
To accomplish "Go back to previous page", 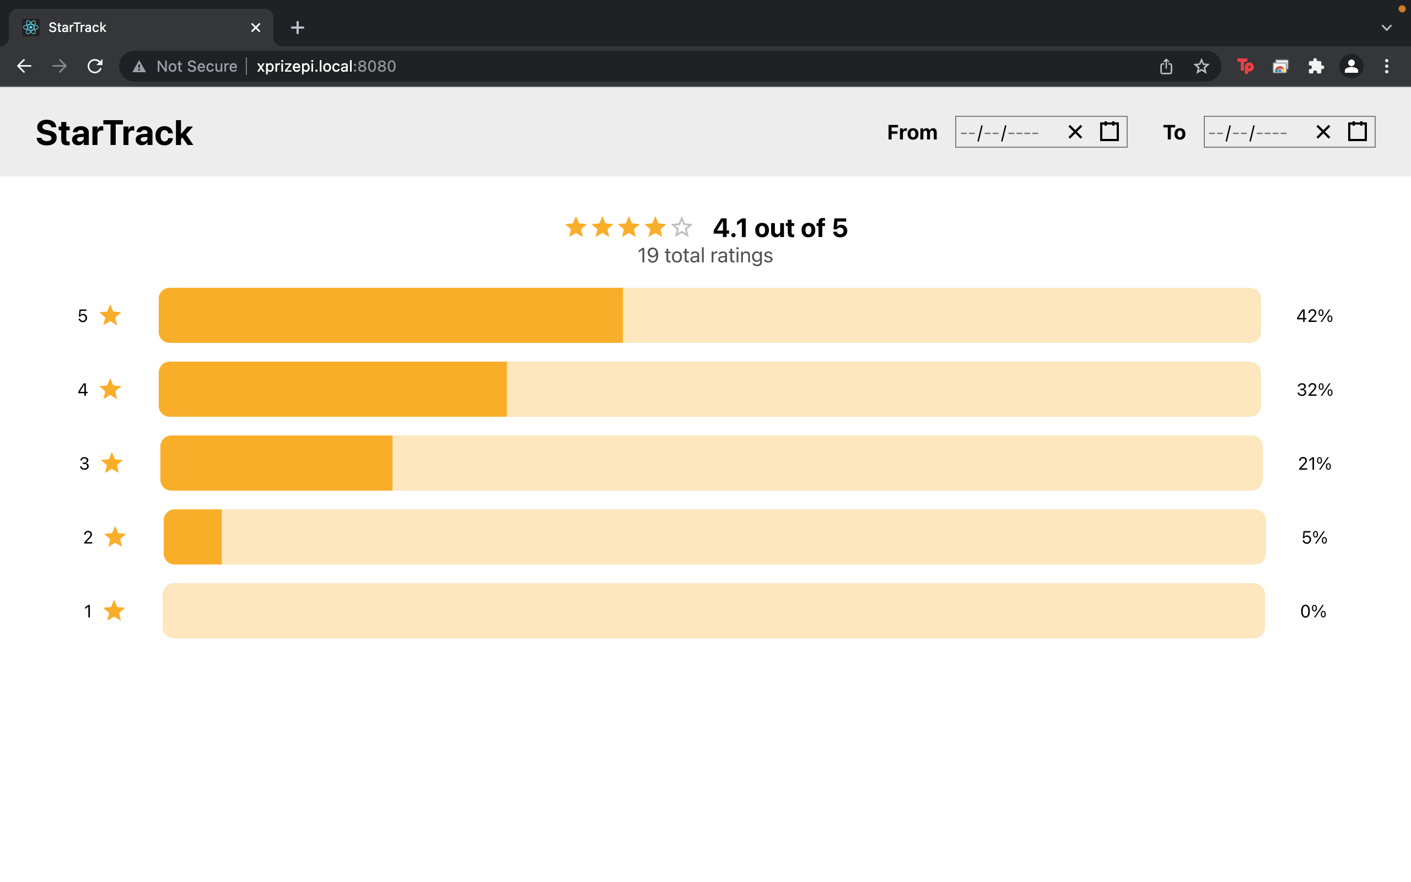I will (x=24, y=67).
